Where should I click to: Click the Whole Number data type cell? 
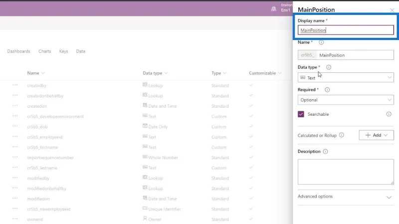[160, 158]
